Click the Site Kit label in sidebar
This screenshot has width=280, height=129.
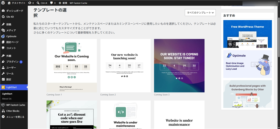[10, 17]
